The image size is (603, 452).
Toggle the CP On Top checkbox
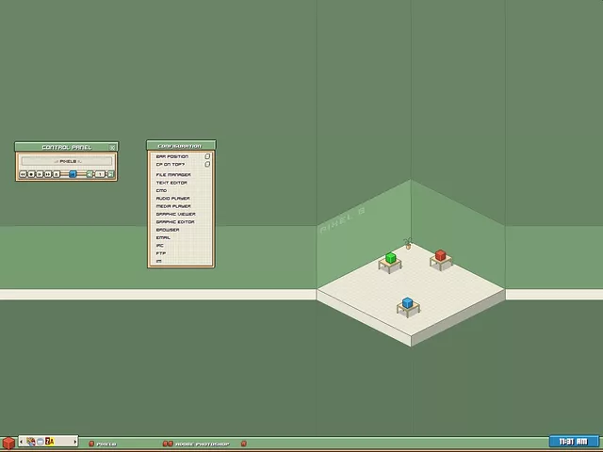point(207,164)
